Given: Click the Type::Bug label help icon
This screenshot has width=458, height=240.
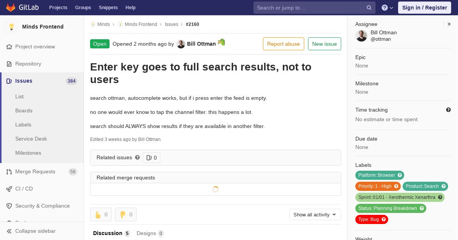Looking at the screenshot, I should (x=384, y=219).
